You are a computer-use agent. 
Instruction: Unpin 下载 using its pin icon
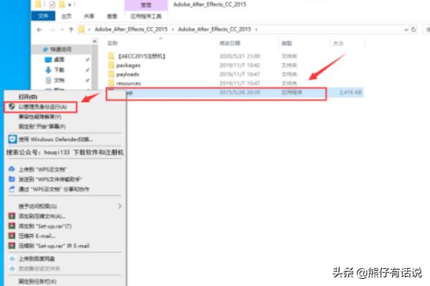coord(87,70)
